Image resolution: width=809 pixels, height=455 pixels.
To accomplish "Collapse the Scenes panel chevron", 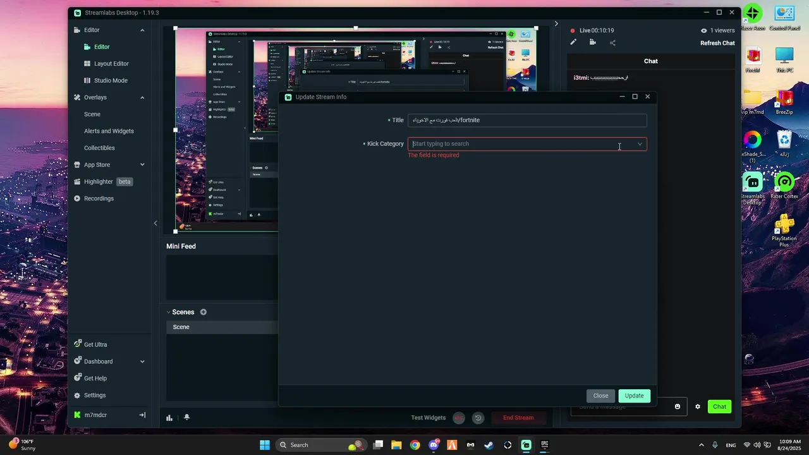I will [x=169, y=312].
